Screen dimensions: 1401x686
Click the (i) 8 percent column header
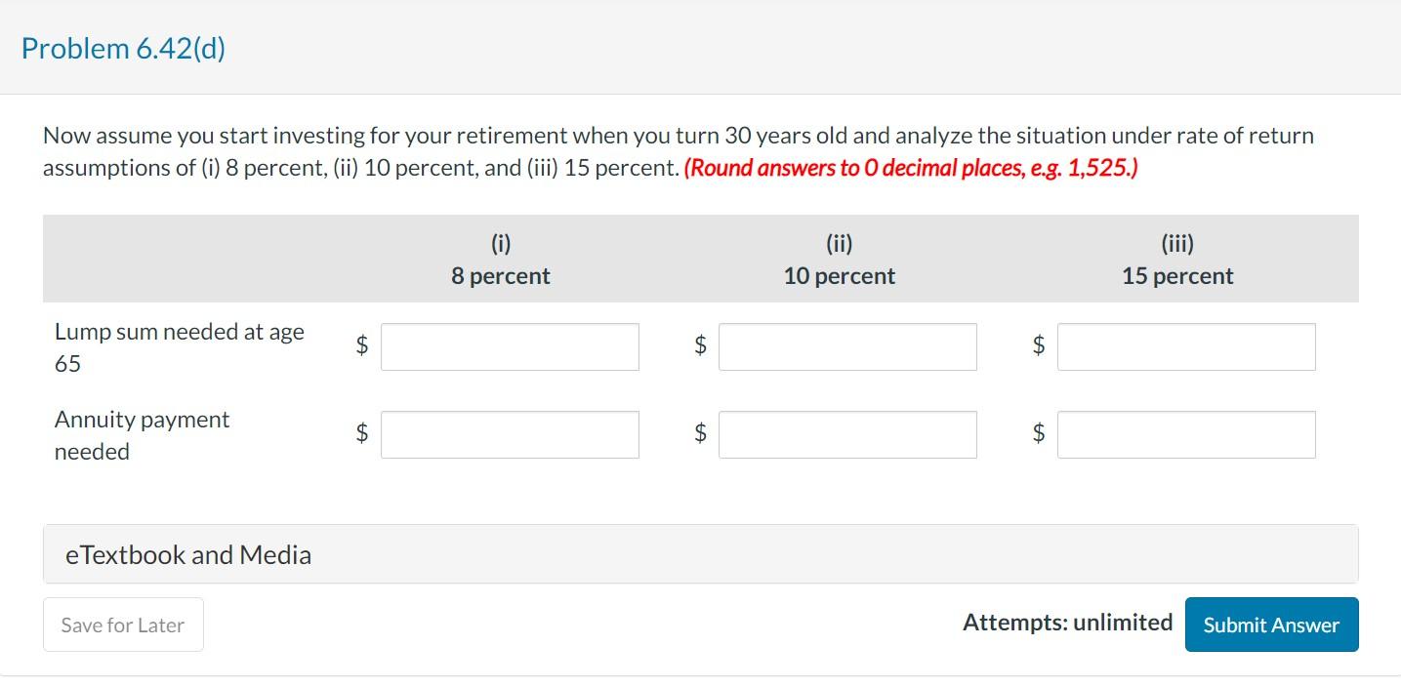[x=500, y=260]
